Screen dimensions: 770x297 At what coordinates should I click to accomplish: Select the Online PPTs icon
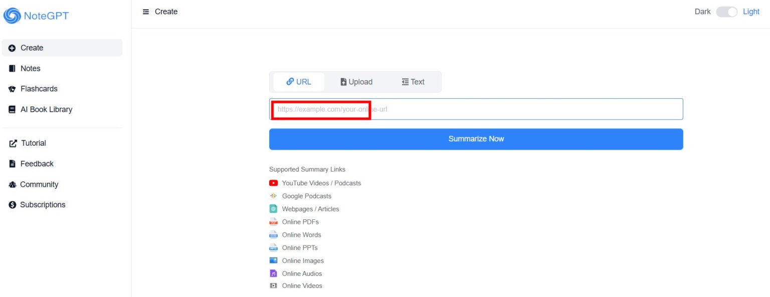click(x=274, y=247)
